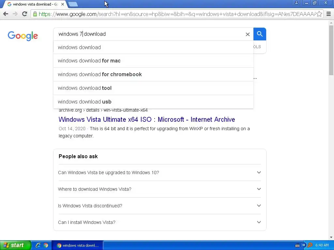Click the browser forward arrow
Viewport: 334px width, 250px height.
tap(15, 14)
